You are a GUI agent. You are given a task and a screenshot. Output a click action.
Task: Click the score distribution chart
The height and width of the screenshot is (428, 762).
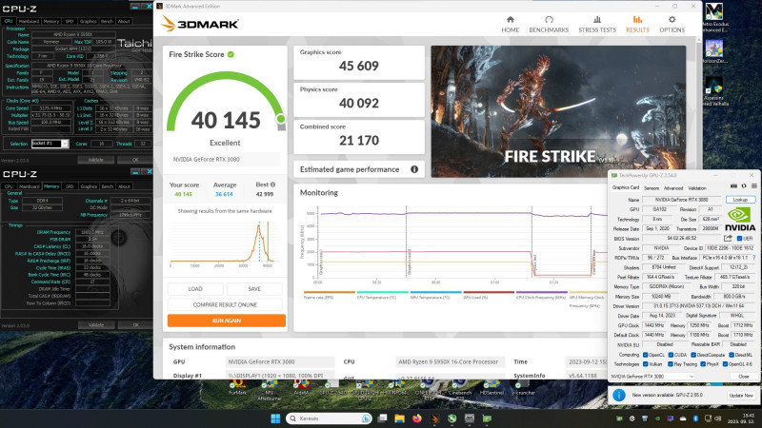[225, 243]
